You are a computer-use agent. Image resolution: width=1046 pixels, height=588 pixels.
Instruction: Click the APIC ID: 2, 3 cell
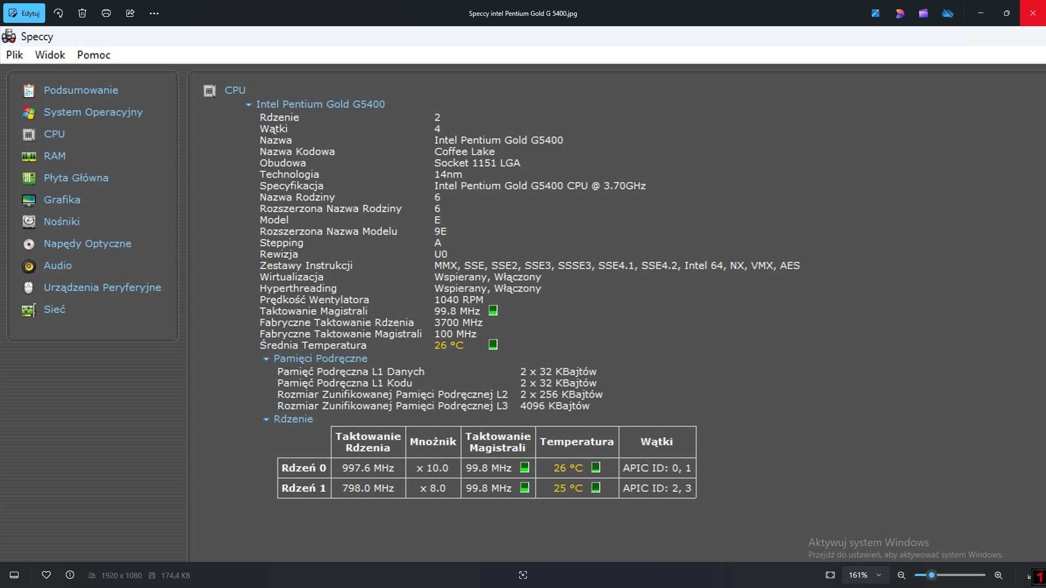click(x=657, y=488)
